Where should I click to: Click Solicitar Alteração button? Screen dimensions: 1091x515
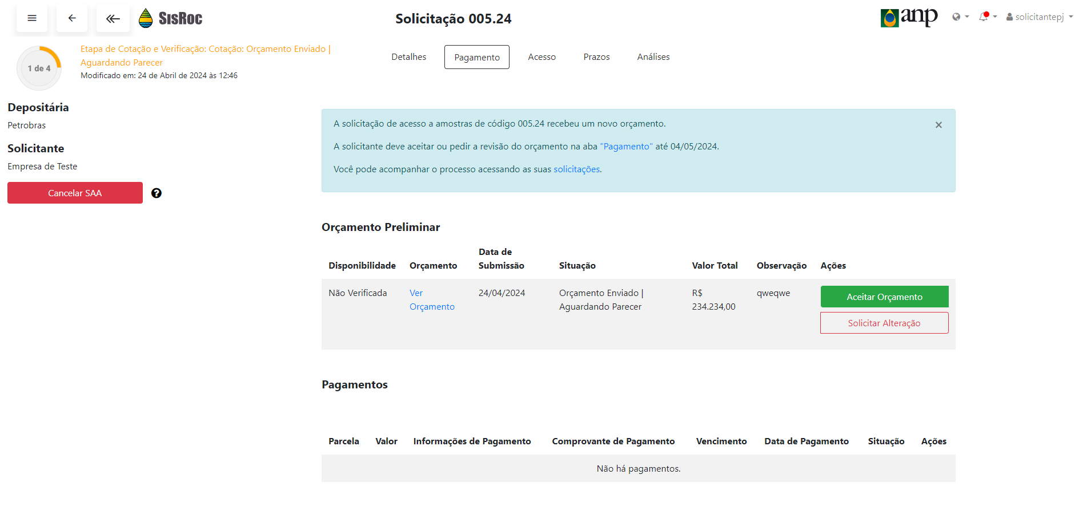pos(884,323)
